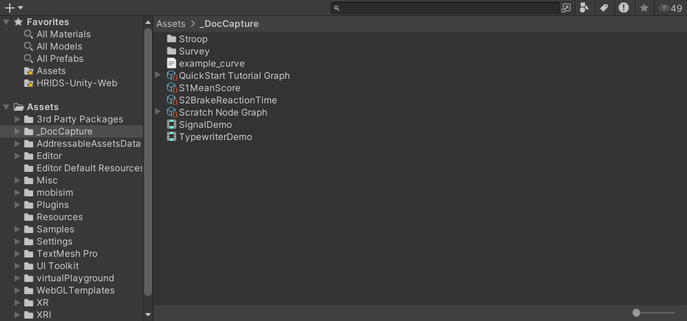Select QuickStart Tutorial Graph asset icon
687x321 pixels.
[x=172, y=76]
